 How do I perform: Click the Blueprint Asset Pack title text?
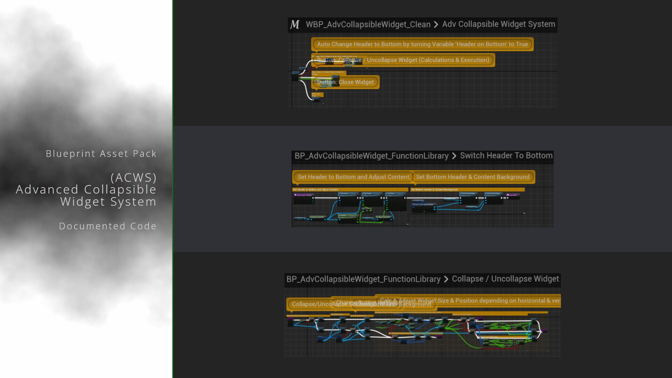pos(101,154)
